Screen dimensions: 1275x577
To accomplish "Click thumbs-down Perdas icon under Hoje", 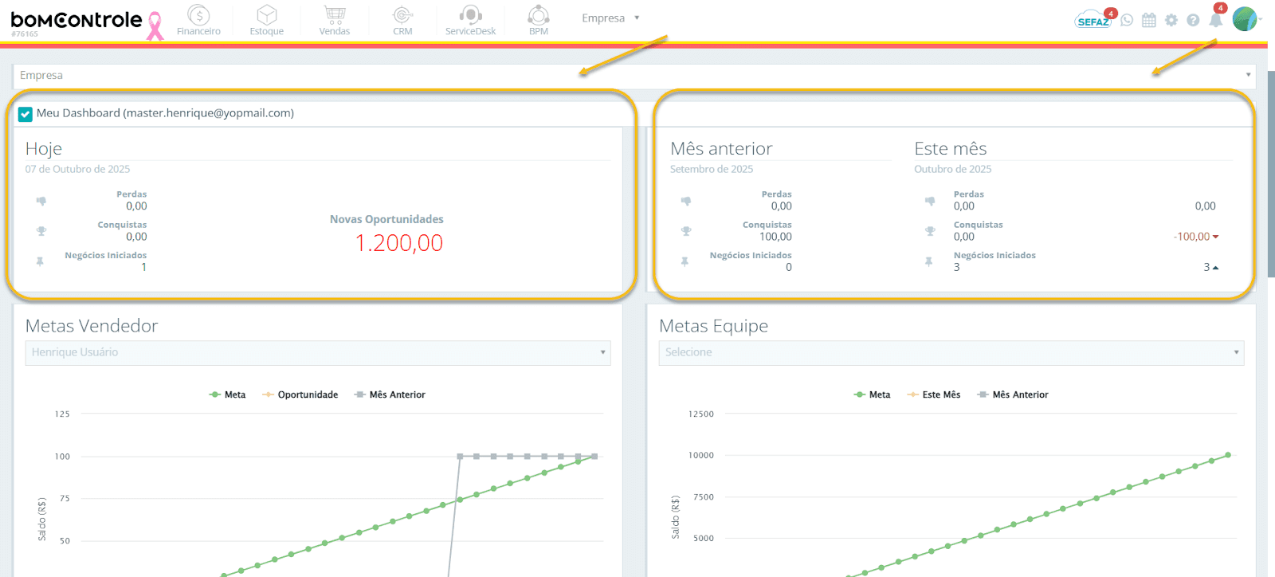I will pos(41,201).
